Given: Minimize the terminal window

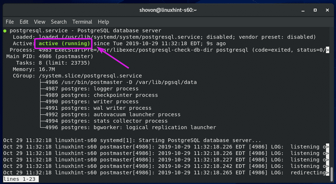Looking at the screenshot, I should 298,9.
